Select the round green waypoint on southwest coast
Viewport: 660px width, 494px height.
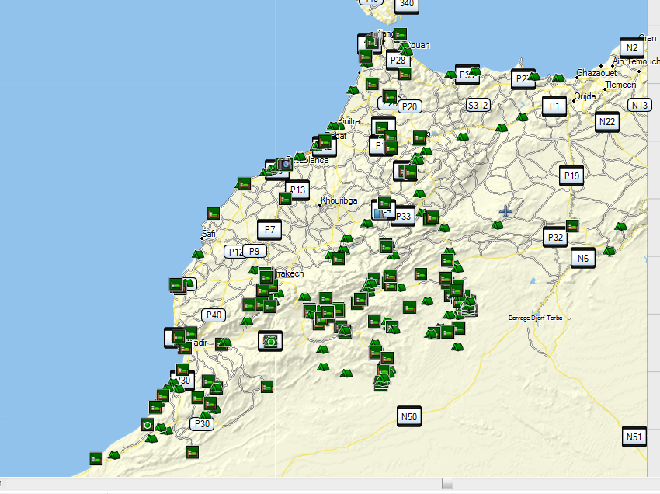[x=148, y=425]
